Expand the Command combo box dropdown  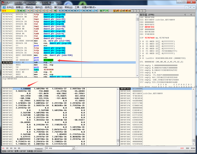(73, 149)
